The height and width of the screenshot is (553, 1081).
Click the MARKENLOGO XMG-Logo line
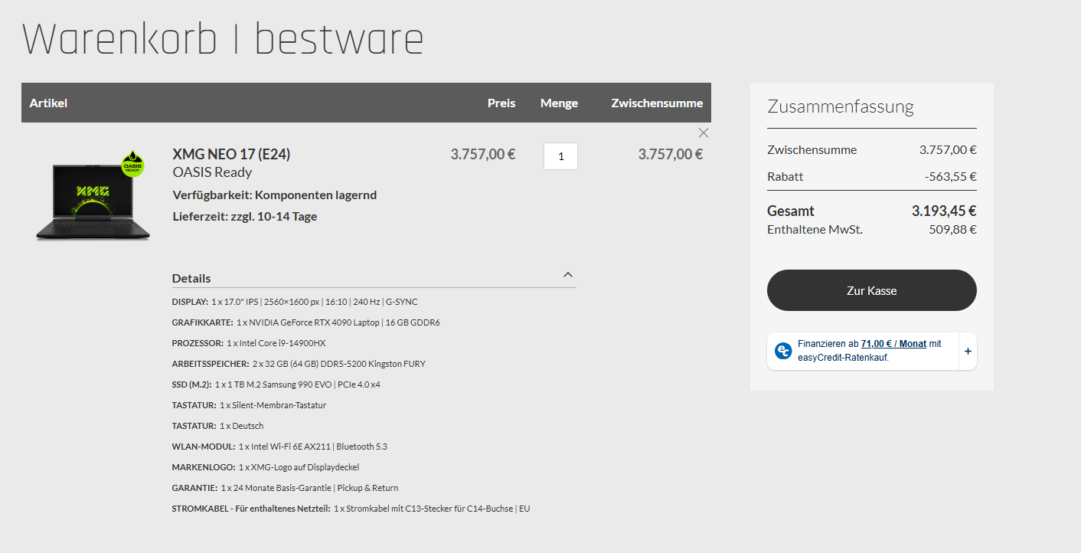[x=266, y=467]
